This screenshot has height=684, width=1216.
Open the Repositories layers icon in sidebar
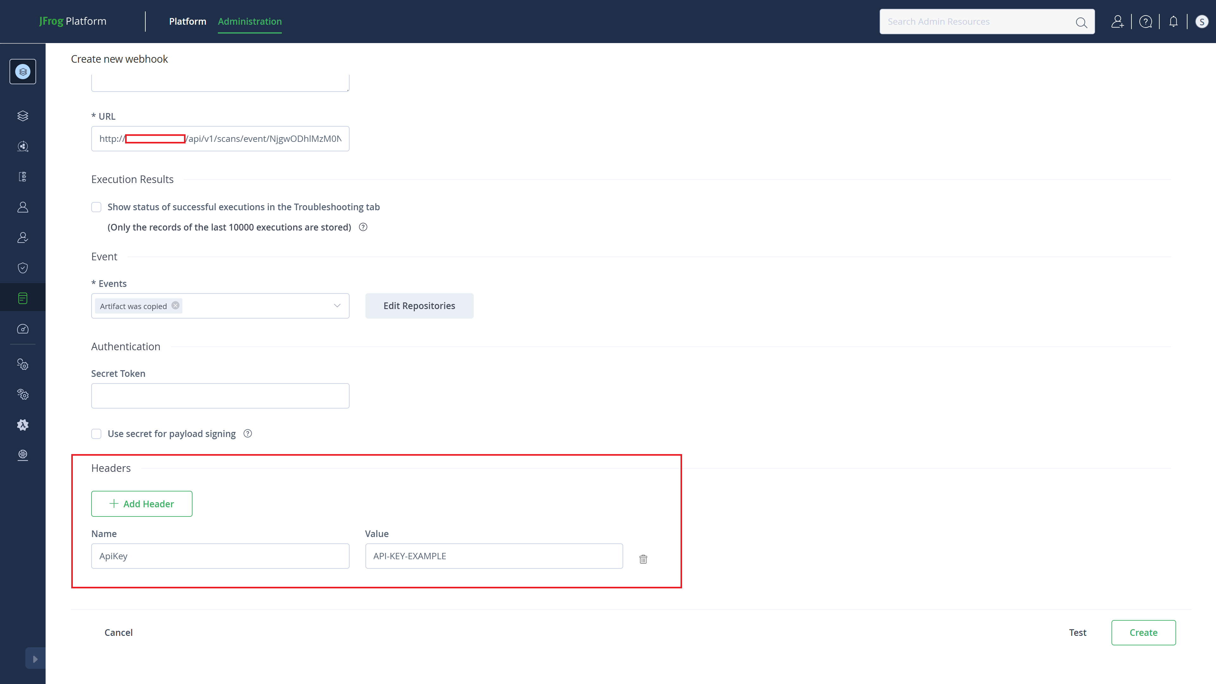pos(23,116)
